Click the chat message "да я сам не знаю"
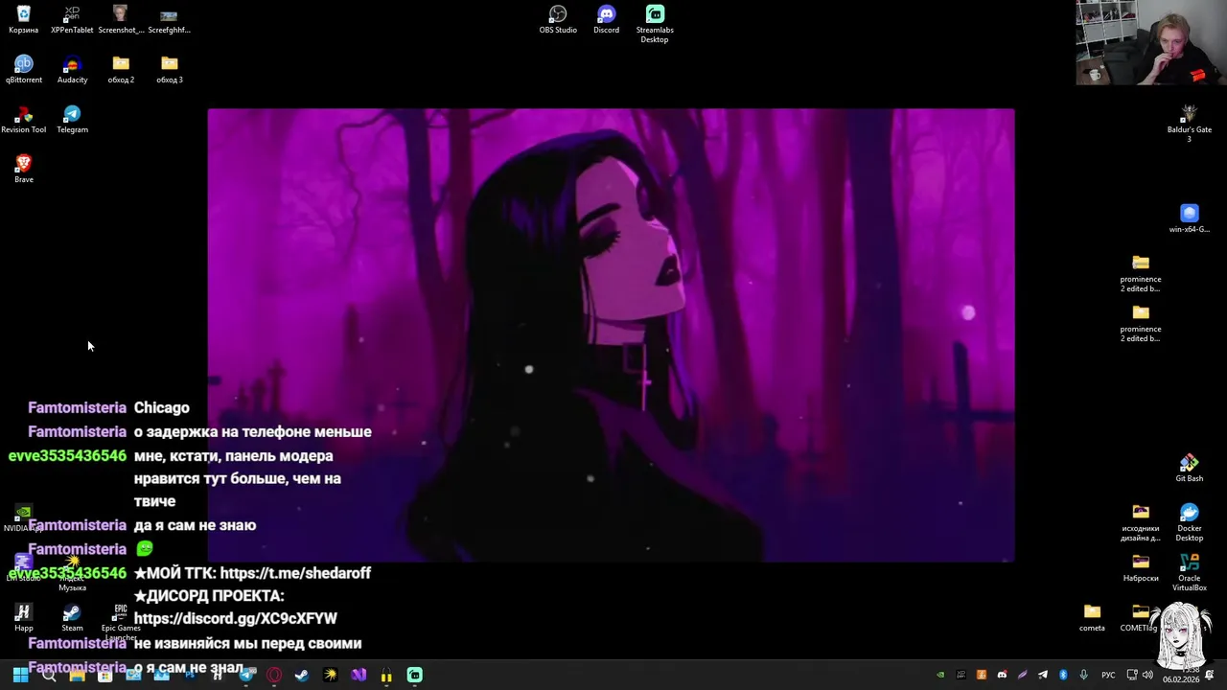The width and height of the screenshot is (1227, 690). point(195,525)
